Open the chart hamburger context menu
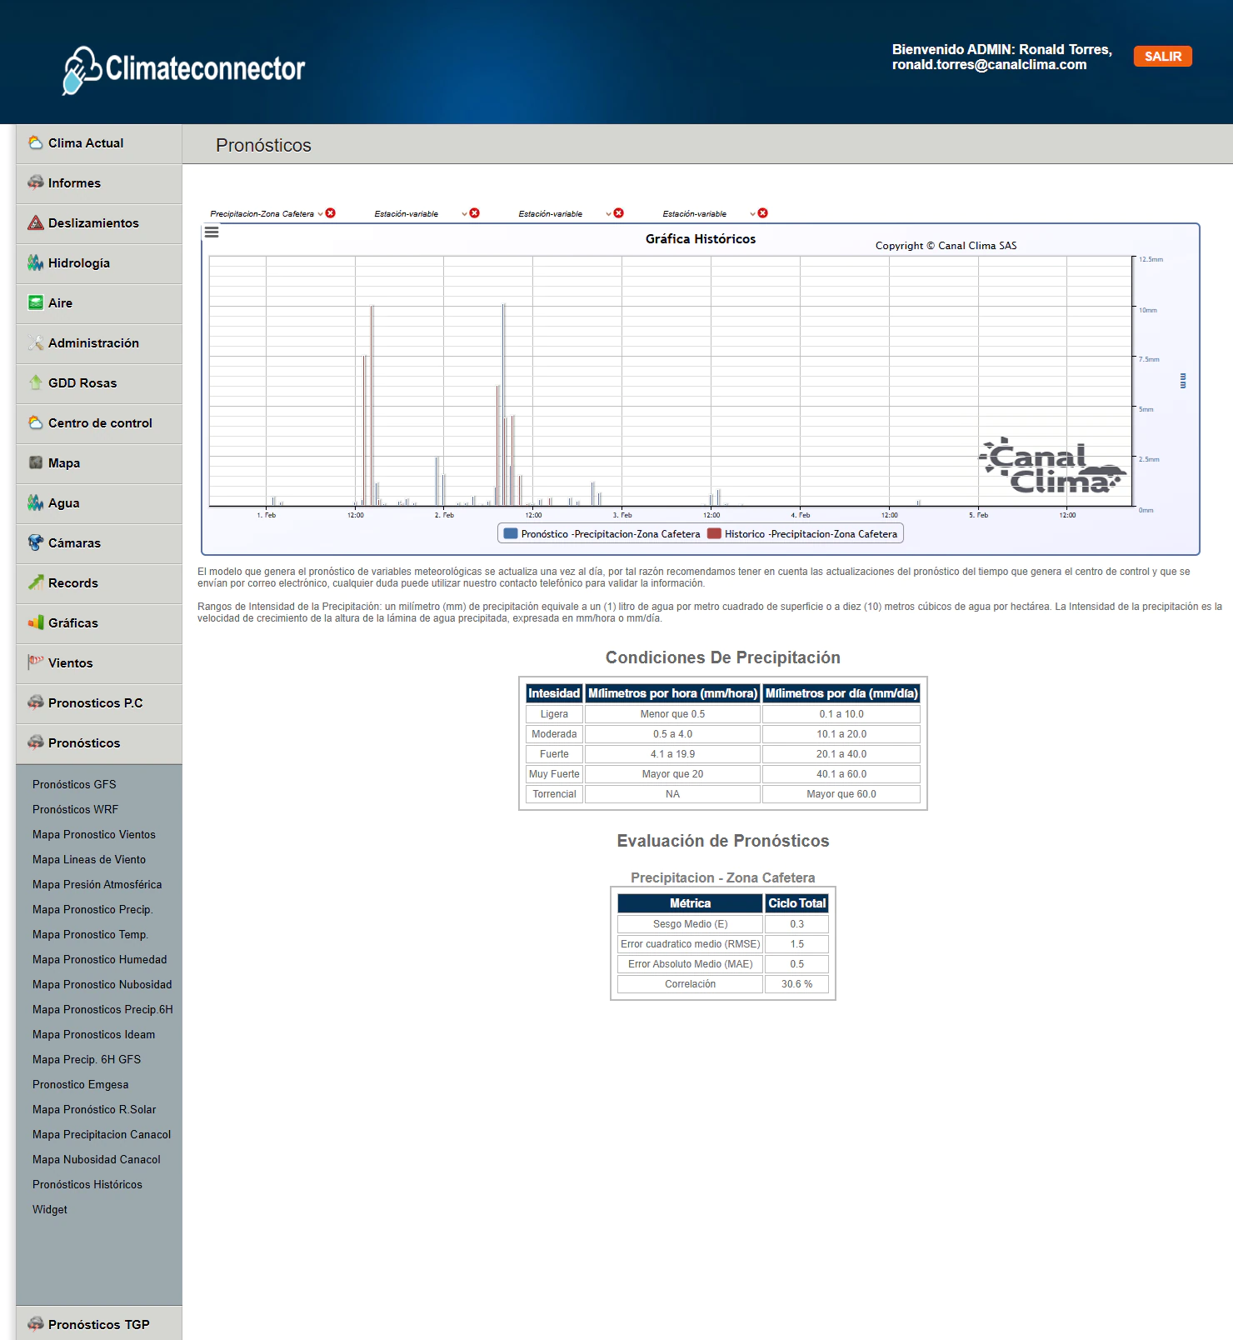1233x1340 pixels. 212,232
